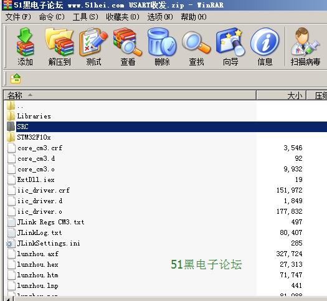Click the size value 80,407
327x301 pixels.
point(291,232)
